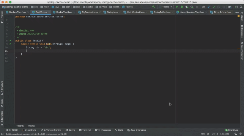Open the Terminal tool window button
Viewport: 244px width, 136px height.
(x=85, y=130)
